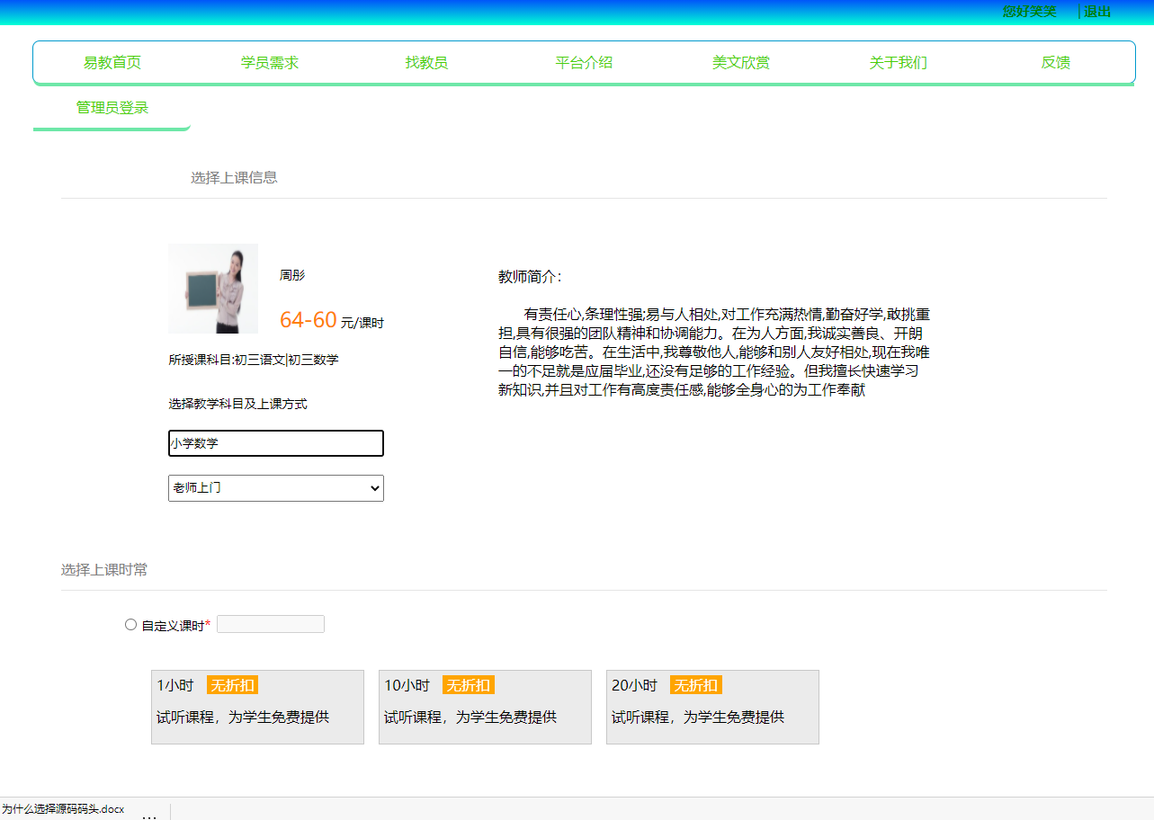This screenshot has height=820, width=1154.
Task: Open the 找教员 teacher search page
Action: click(x=426, y=62)
